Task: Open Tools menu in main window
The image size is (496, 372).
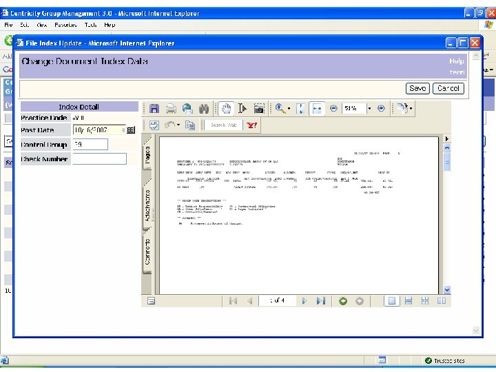Action: 90,25
